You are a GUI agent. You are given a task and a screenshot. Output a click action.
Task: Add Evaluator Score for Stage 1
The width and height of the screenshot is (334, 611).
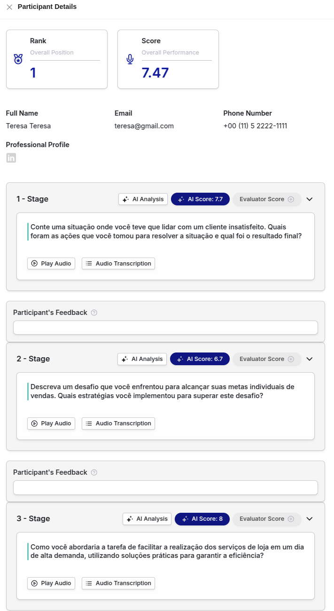pos(267,199)
